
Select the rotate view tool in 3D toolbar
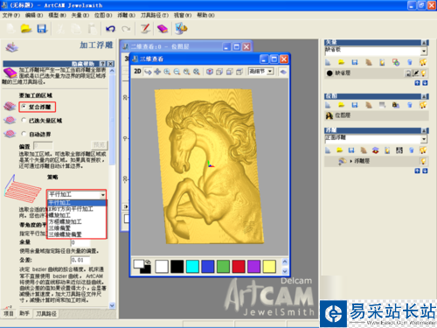coord(148,72)
